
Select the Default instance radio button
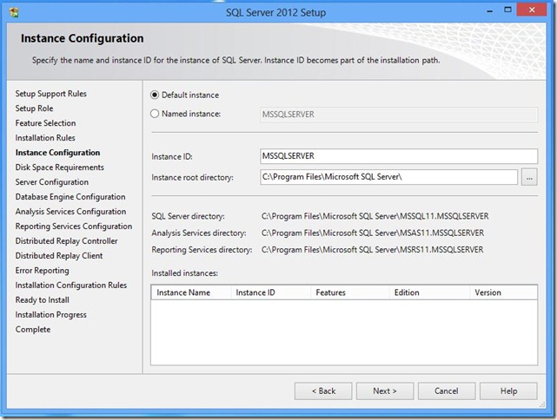[156, 95]
